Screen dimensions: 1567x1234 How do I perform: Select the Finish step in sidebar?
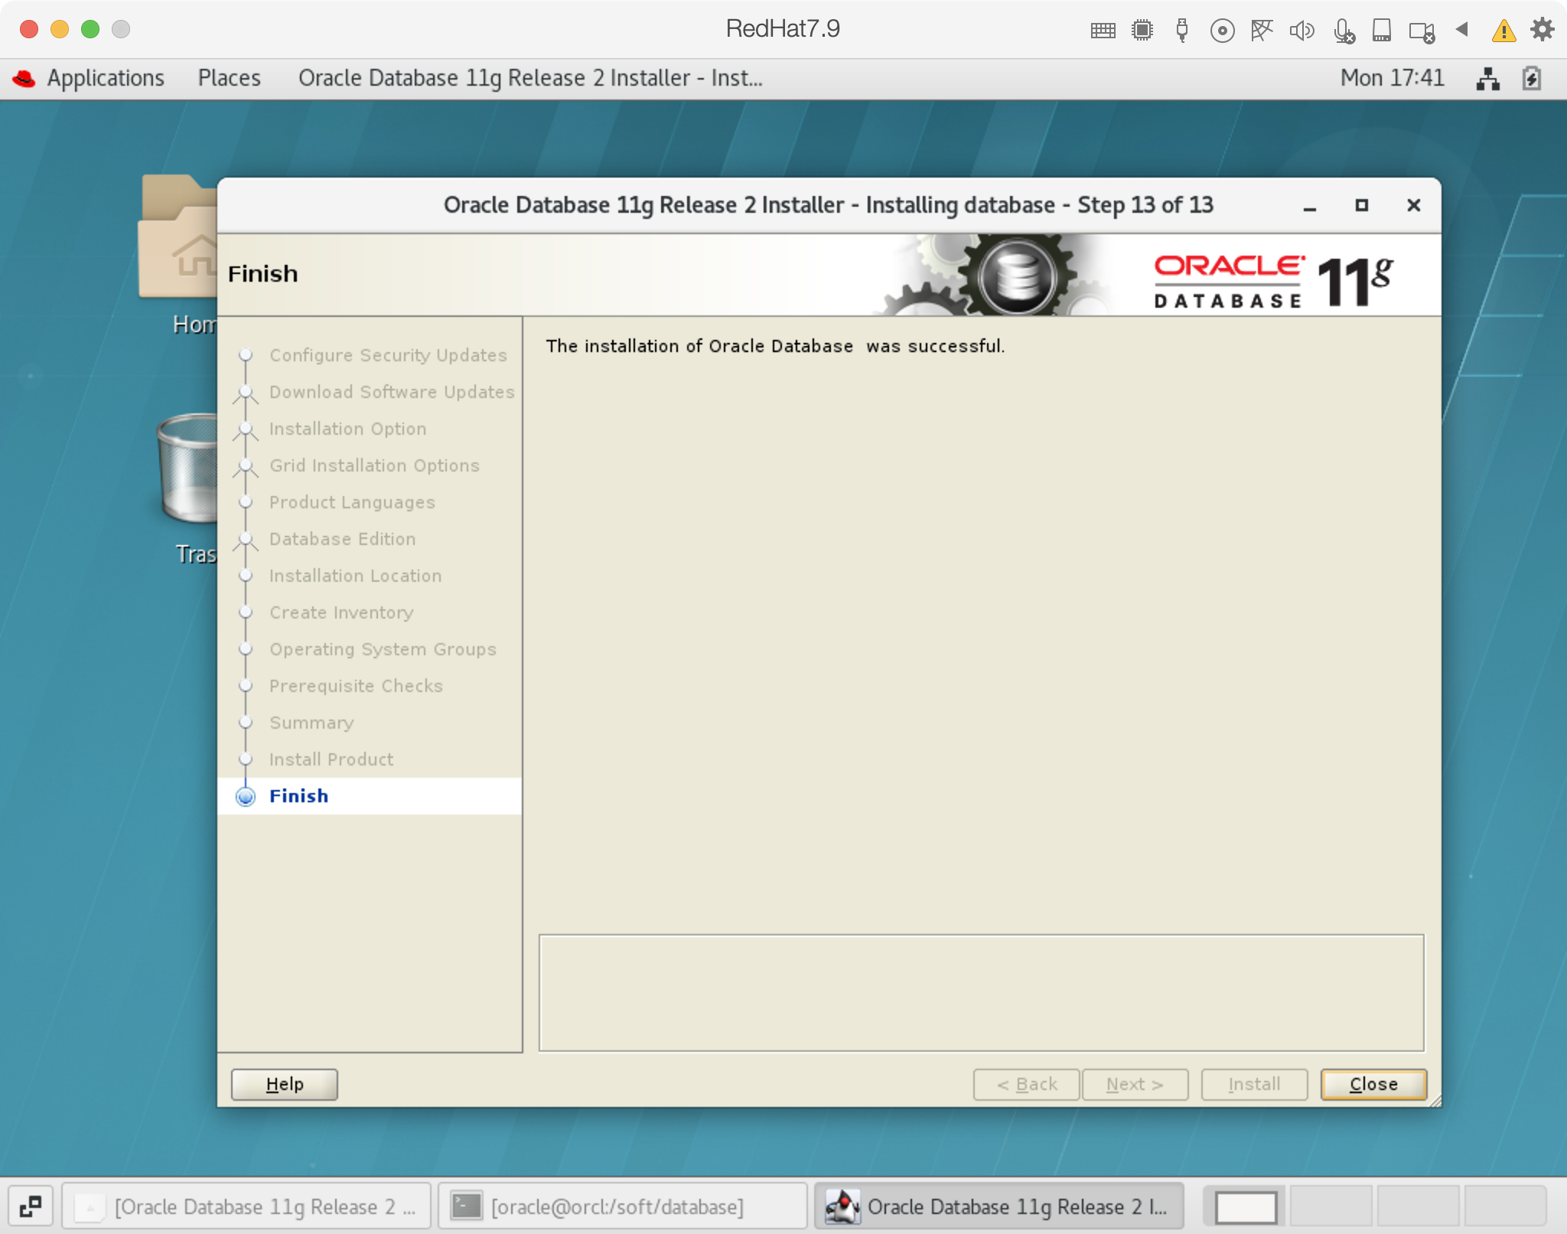coord(298,796)
